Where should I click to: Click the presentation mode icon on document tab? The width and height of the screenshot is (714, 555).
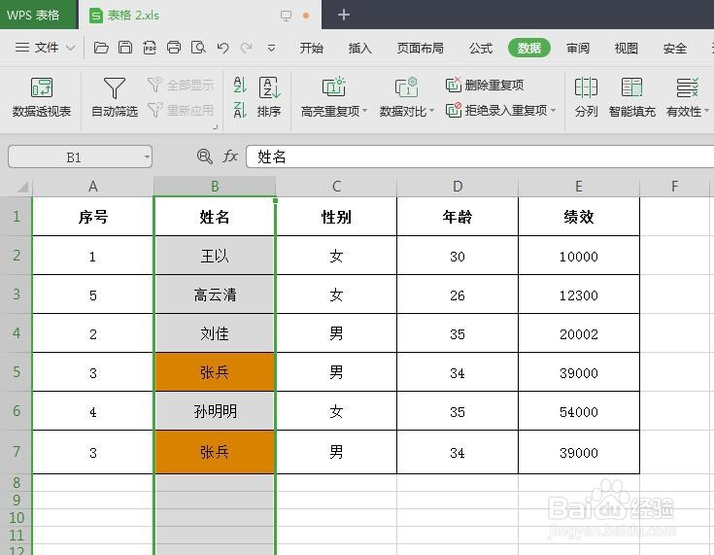286,16
